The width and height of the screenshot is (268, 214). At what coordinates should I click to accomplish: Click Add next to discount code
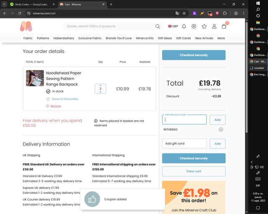(217, 120)
